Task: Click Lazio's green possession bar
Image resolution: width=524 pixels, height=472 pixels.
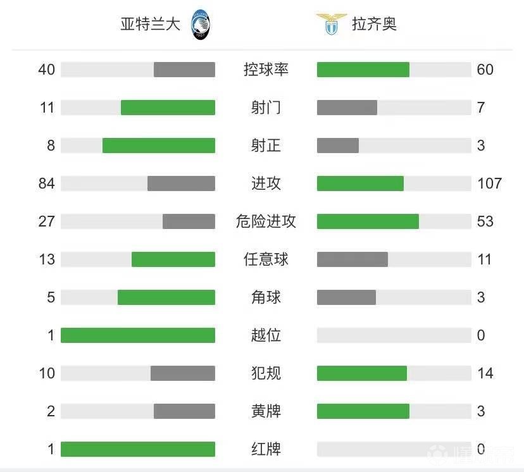Action: coord(363,70)
